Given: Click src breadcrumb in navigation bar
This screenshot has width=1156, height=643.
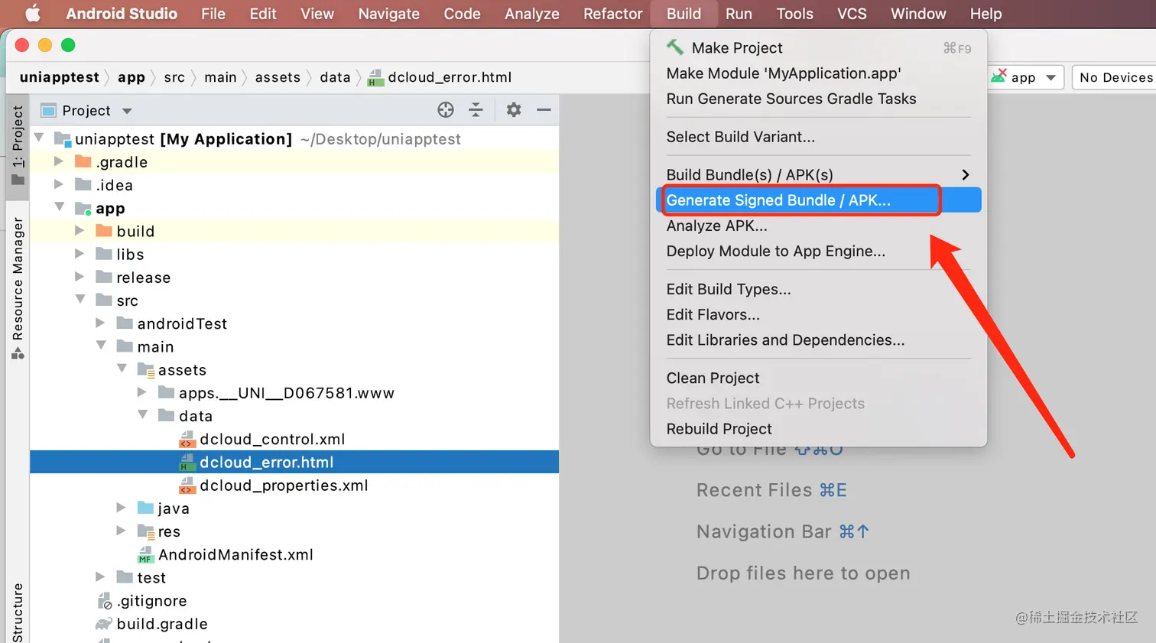Looking at the screenshot, I should click(174, 77).
